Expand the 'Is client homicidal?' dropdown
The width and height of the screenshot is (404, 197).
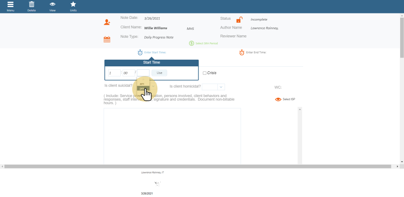213,87
